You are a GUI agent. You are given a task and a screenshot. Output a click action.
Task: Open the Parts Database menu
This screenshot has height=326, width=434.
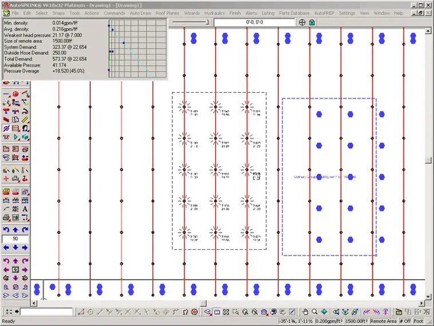point(294,13)
